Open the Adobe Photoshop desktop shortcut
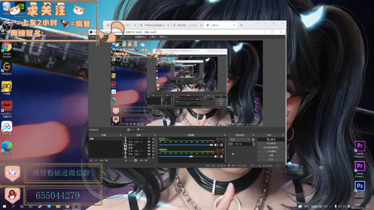The width and height of the screenshot is (374, 210). [360, 189]
